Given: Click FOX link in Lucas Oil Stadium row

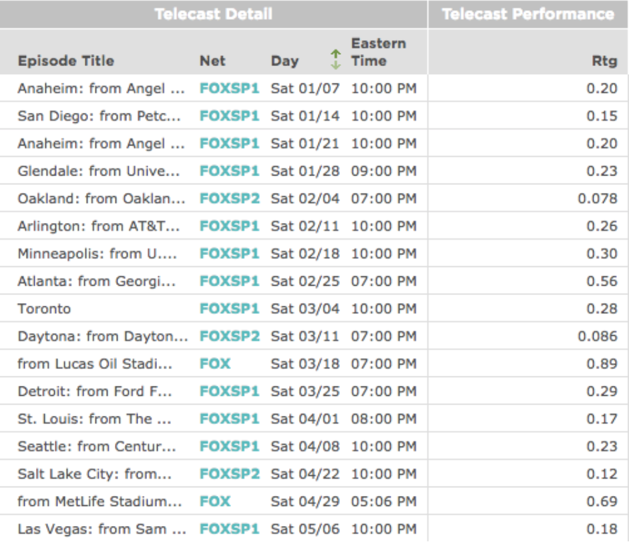Looking at the screenshot, I should point(215,364).
